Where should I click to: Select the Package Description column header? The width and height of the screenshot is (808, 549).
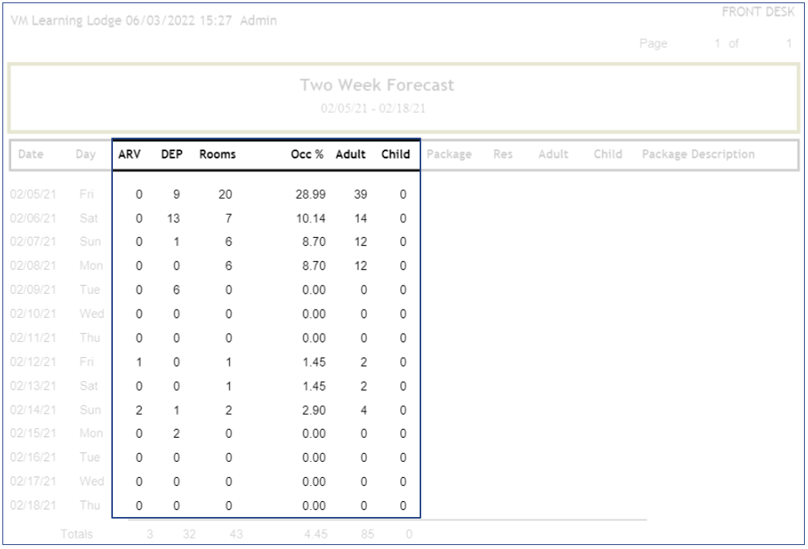tap(698, 154)
